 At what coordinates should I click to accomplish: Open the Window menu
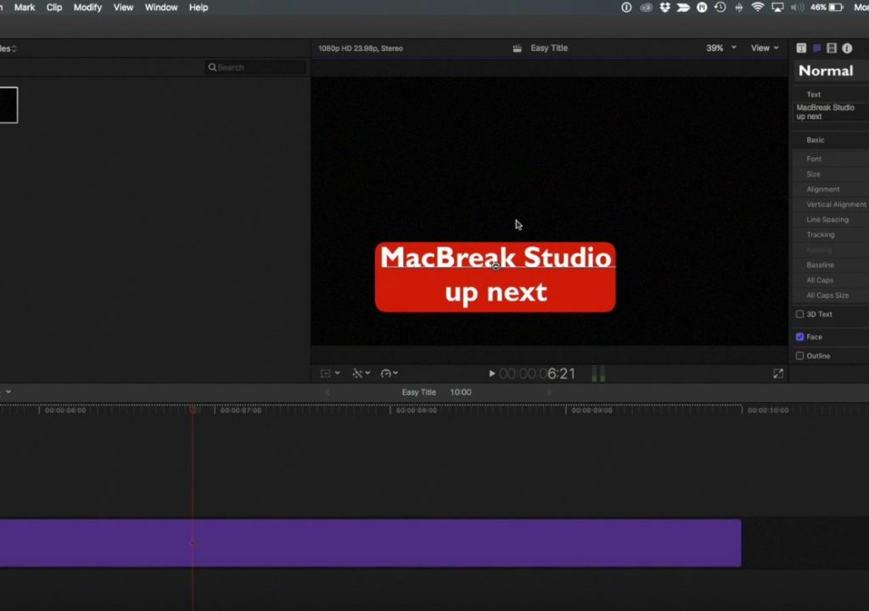click(x=160, y=7)
